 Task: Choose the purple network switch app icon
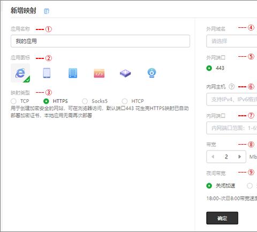coord(125,73)
